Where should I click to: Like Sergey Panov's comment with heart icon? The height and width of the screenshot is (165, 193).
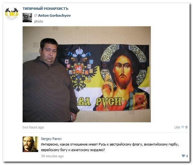click(183, 156)
